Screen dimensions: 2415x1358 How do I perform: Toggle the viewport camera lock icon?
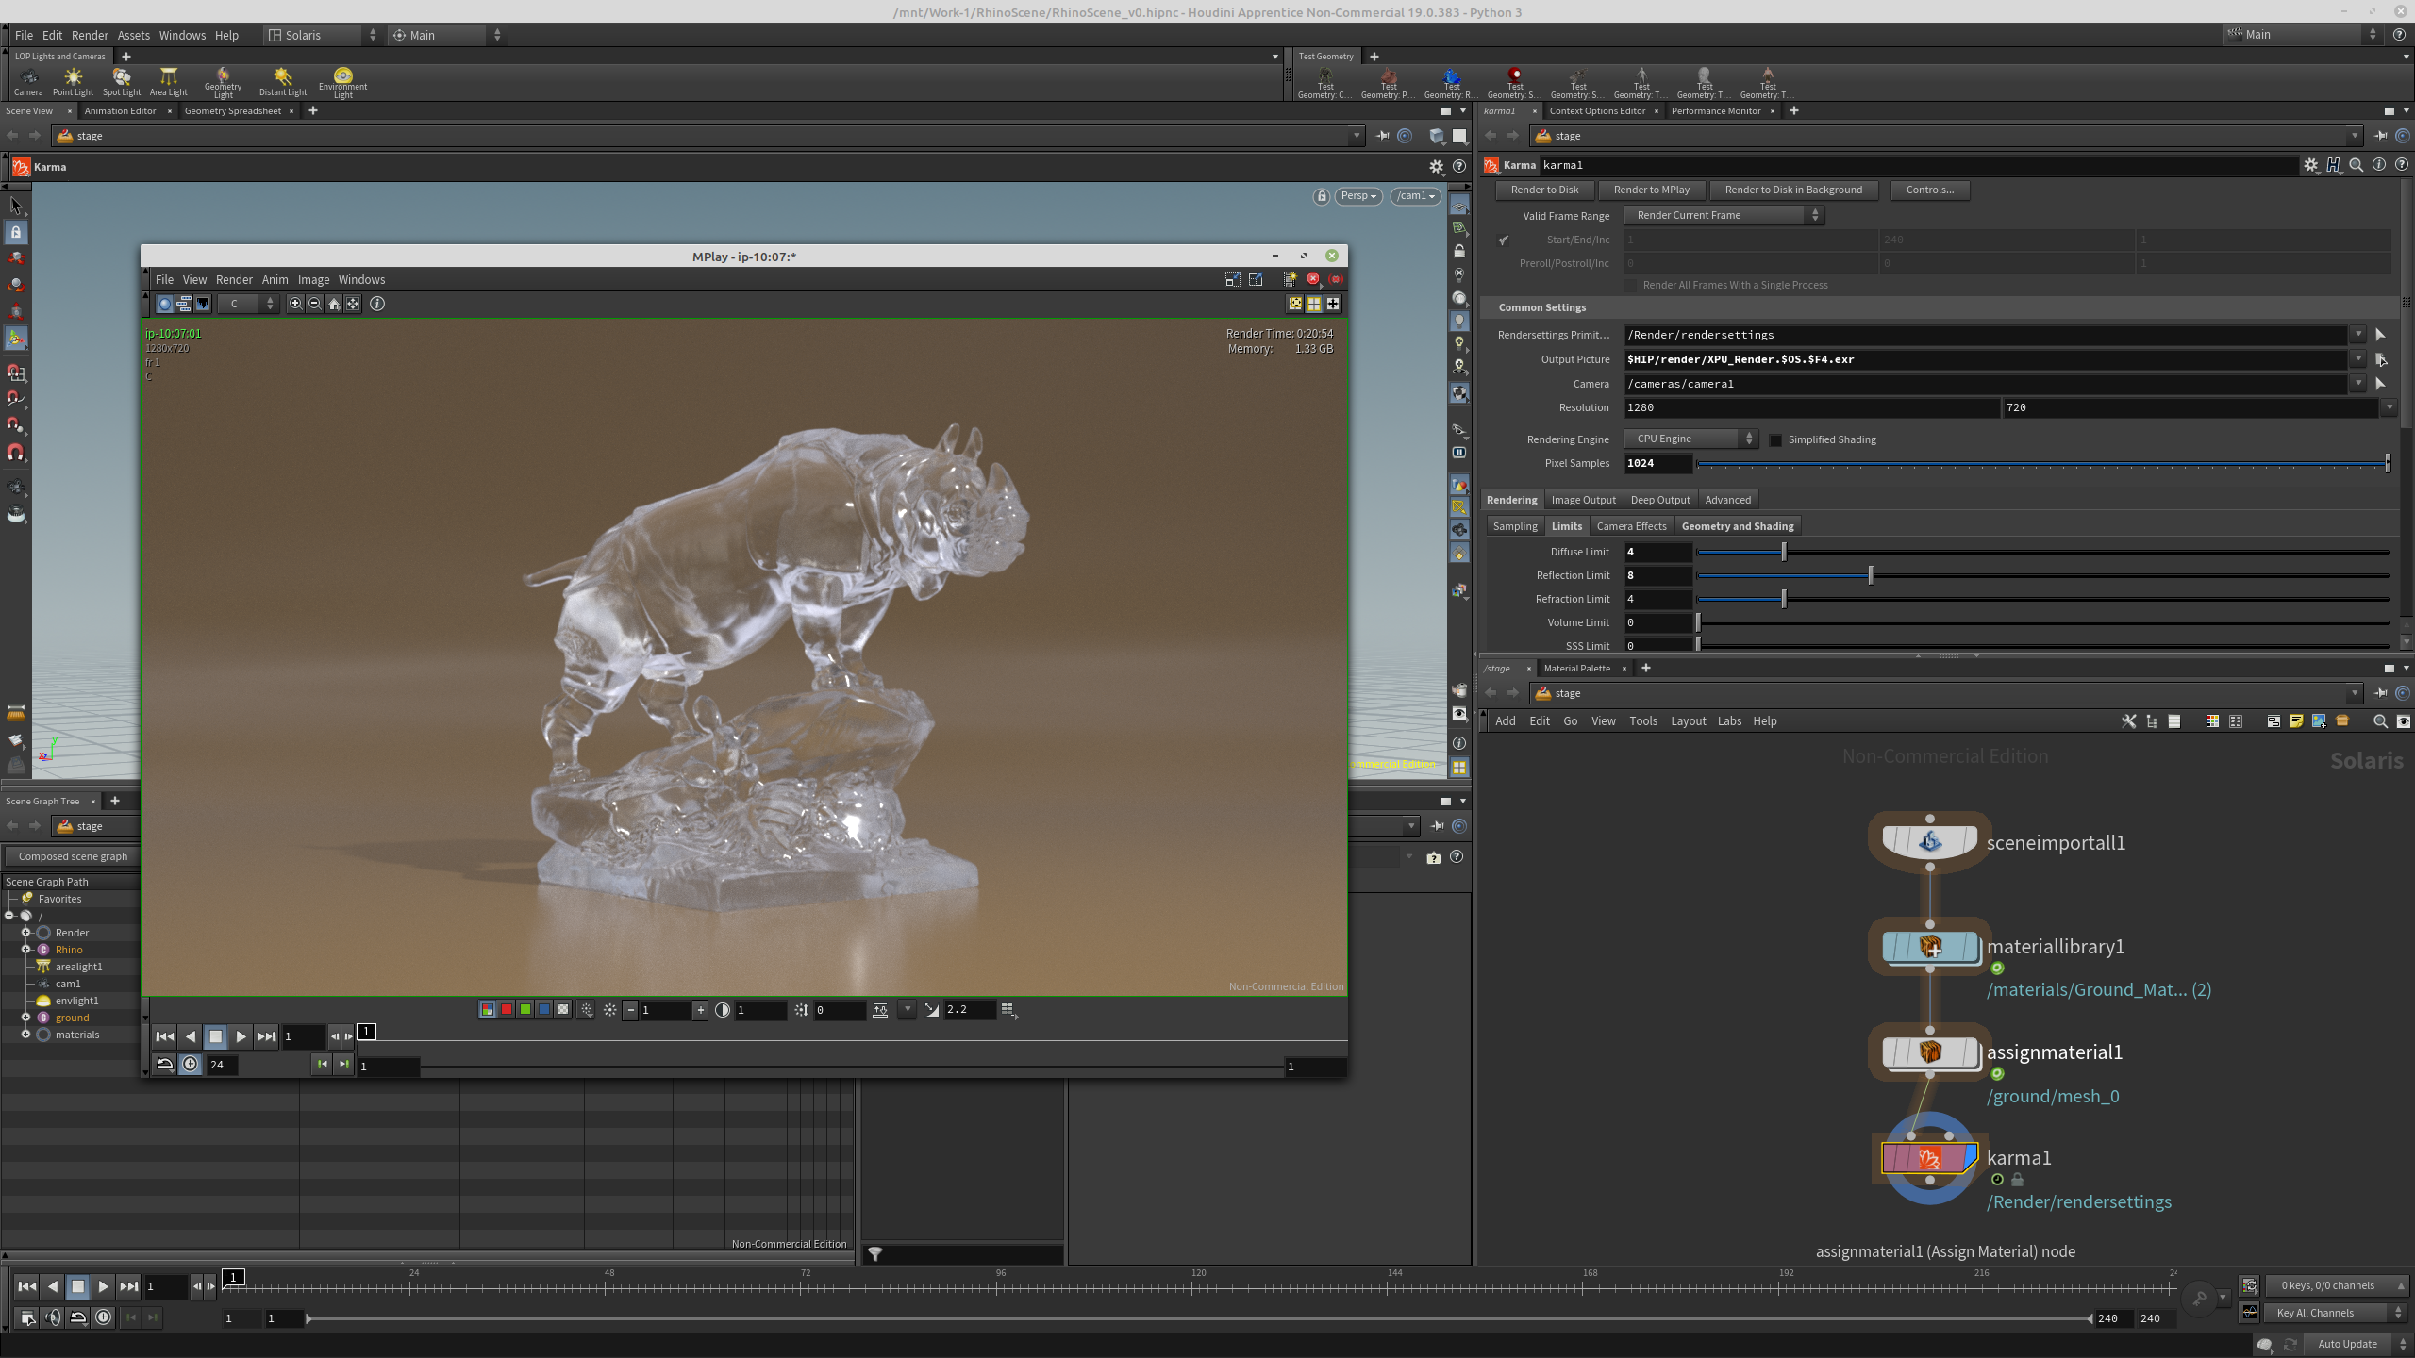pyautogui.click(x=1322, y=196)
